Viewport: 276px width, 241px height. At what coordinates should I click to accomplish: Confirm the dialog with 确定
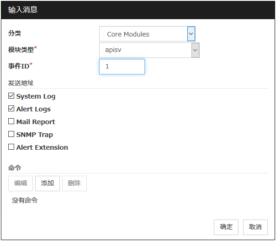click(x=226, y=227)
